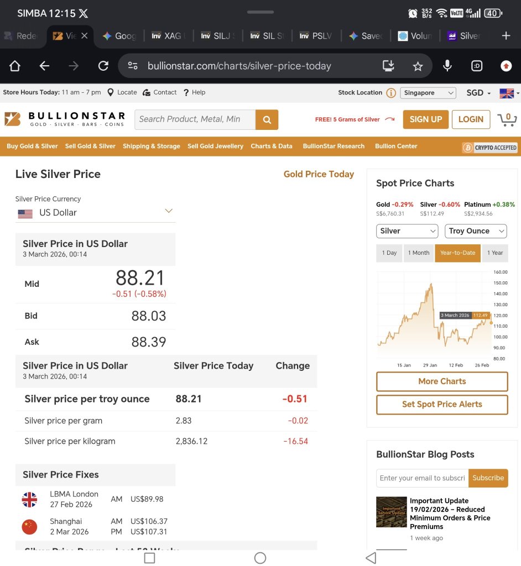Open the Troy Ounce unit dropdown
The height and width of the screenshot is (566, 521).
click(476, 231)
